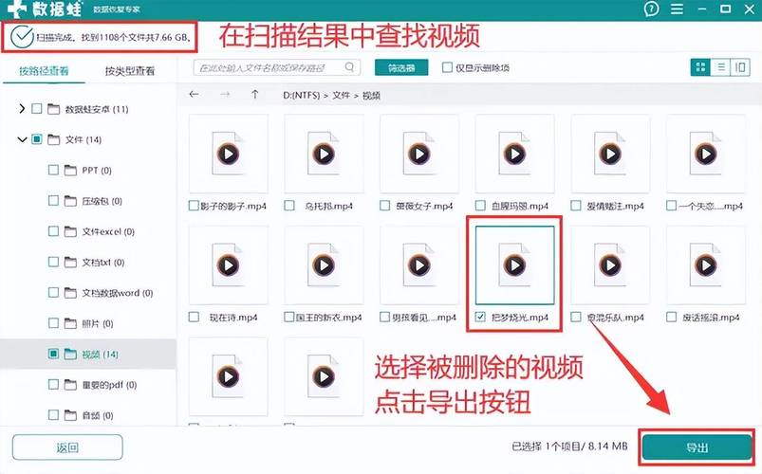
Task: Check the 数据蛙安卓 folder checkbox
Action: click(x=36, y=109)
